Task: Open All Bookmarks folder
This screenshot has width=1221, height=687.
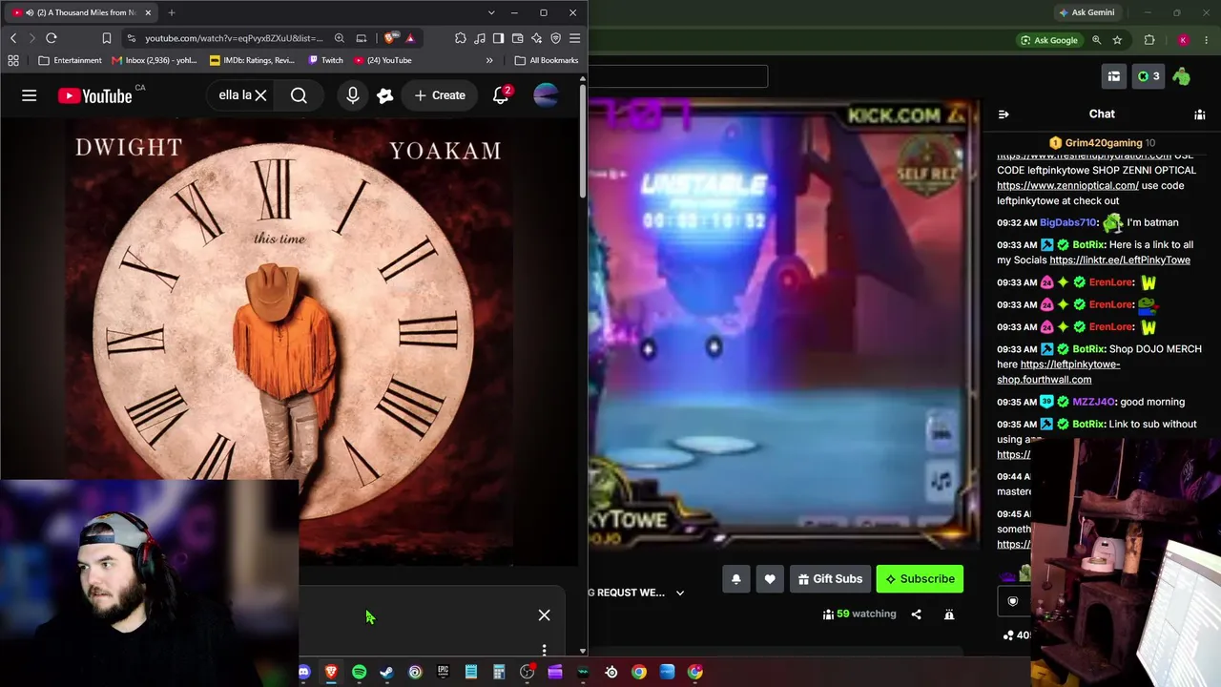Action: pos(547,60)
